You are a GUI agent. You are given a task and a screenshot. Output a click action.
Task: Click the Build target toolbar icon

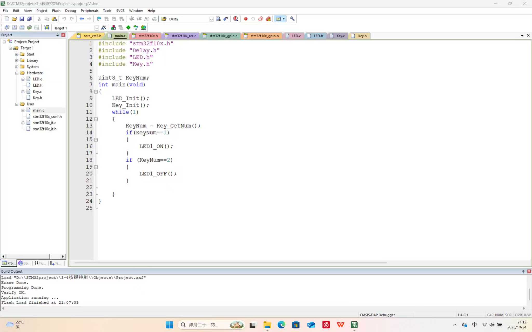click(x=15, y=27)
